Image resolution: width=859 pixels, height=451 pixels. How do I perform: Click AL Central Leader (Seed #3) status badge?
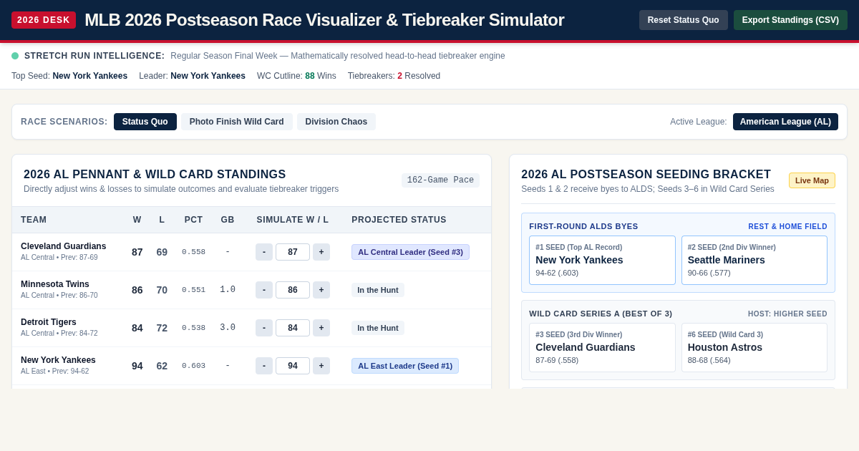[410, 252]
